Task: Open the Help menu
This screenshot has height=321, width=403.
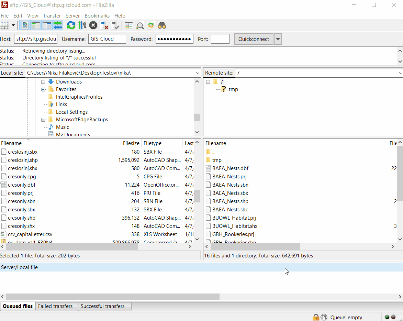Action: pos(120,16)
